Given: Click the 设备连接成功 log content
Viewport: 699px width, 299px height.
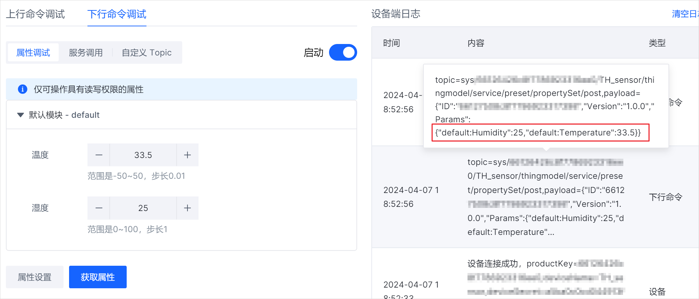Looking at the screenshot, I should [x=546, y=278].
